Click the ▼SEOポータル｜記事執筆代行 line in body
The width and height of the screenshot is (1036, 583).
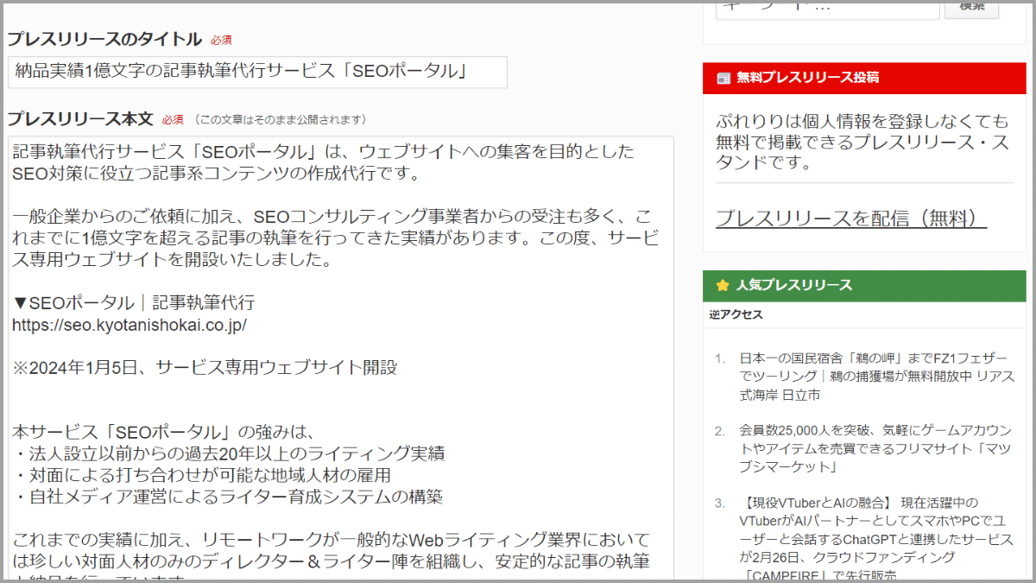134,302
